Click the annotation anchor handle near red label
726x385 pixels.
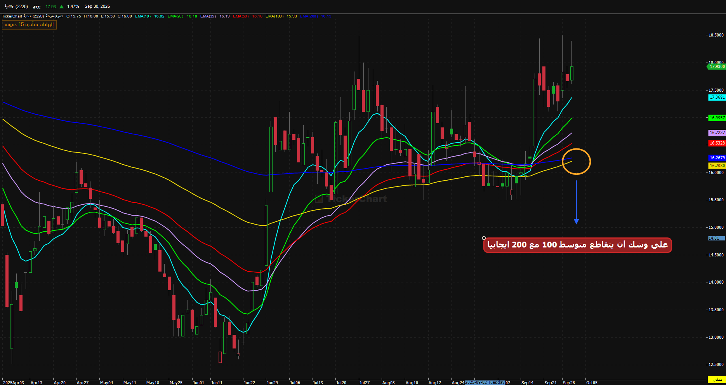pyautogui.click(x=484, y=238)
